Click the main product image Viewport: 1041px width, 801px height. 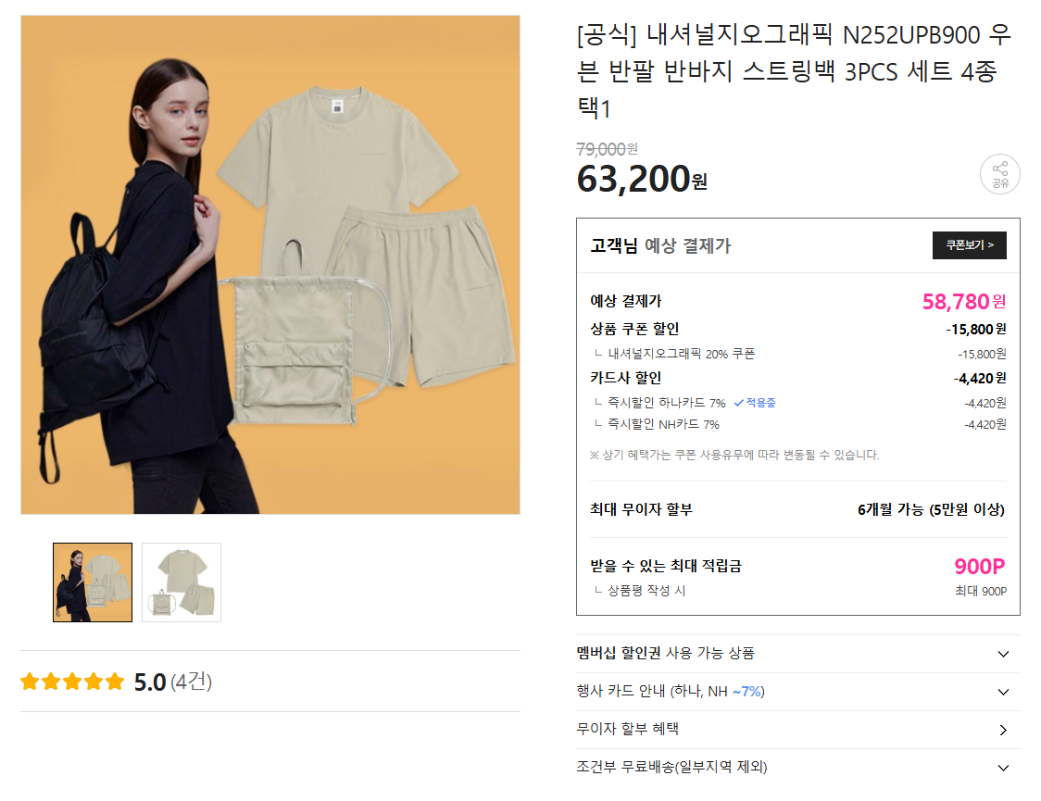[270, 265]
